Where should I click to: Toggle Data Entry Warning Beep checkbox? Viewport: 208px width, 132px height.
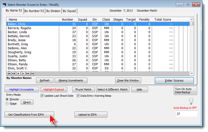(78, 96)
